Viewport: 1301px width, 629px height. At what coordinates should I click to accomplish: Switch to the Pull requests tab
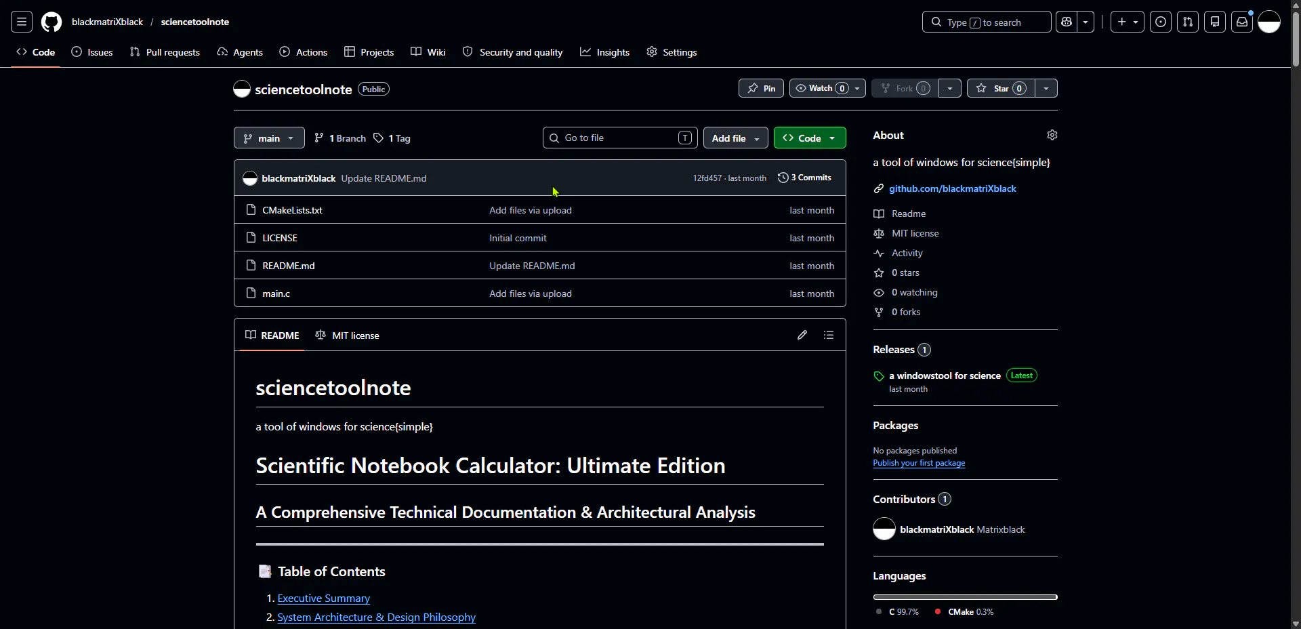pyautogui.click(x=165, y=52)
